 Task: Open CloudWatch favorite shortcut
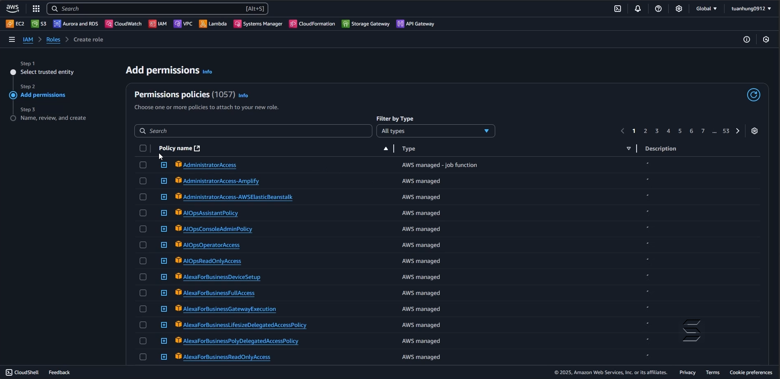(123, 24)
